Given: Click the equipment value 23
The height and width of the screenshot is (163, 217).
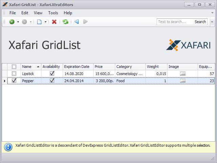Looking at the screenshot, I should (206, 81).
